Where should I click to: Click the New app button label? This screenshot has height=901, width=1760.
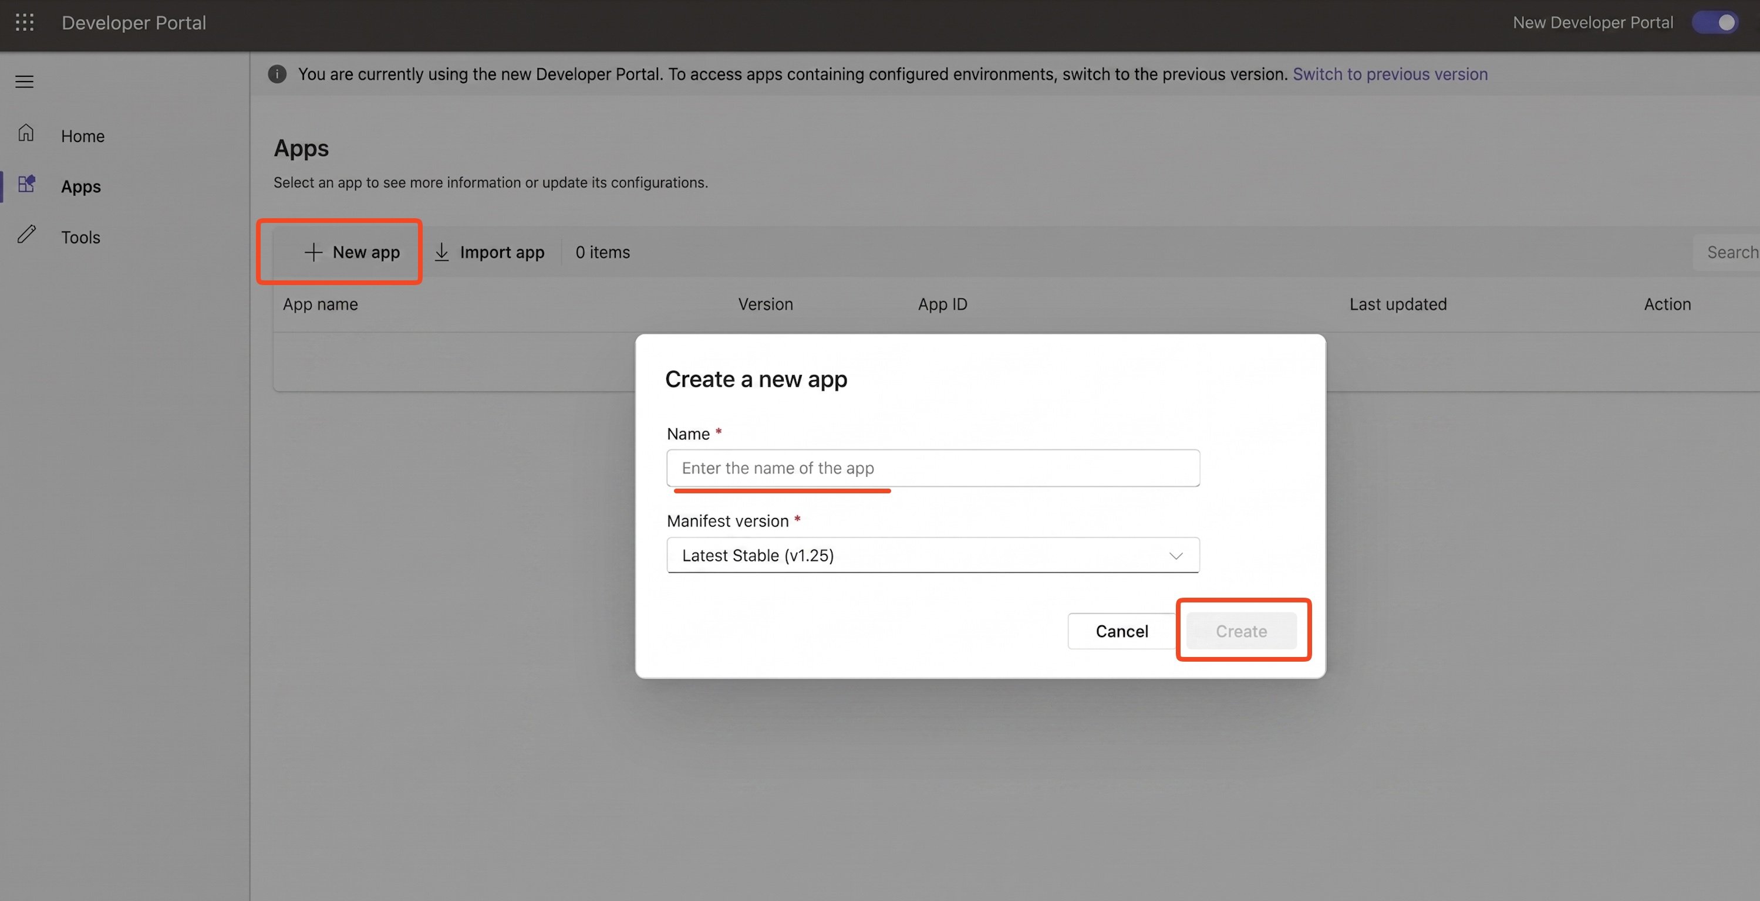pos(366,252)
